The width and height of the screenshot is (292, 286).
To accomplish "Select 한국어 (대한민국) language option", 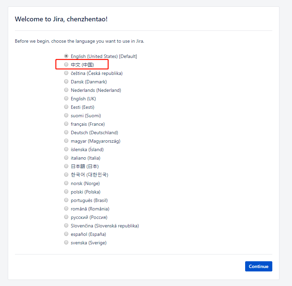I will pyautogui.click(x=66, y=175).
